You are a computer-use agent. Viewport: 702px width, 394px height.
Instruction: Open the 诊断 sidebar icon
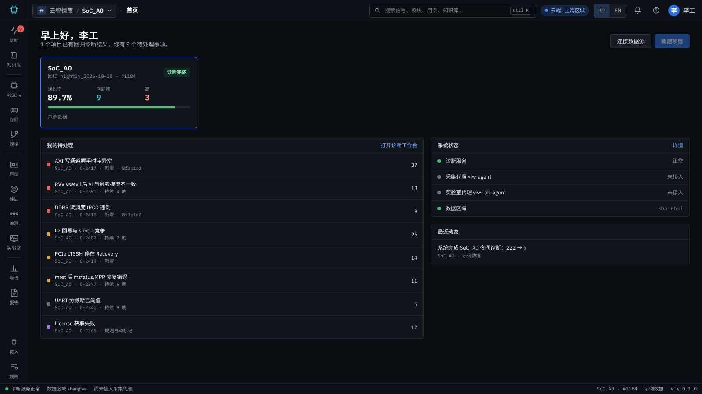click(14, 34)
